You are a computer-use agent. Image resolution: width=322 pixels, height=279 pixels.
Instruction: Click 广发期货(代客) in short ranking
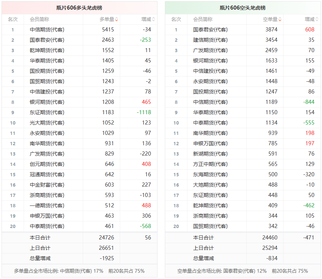coord(210,50)
